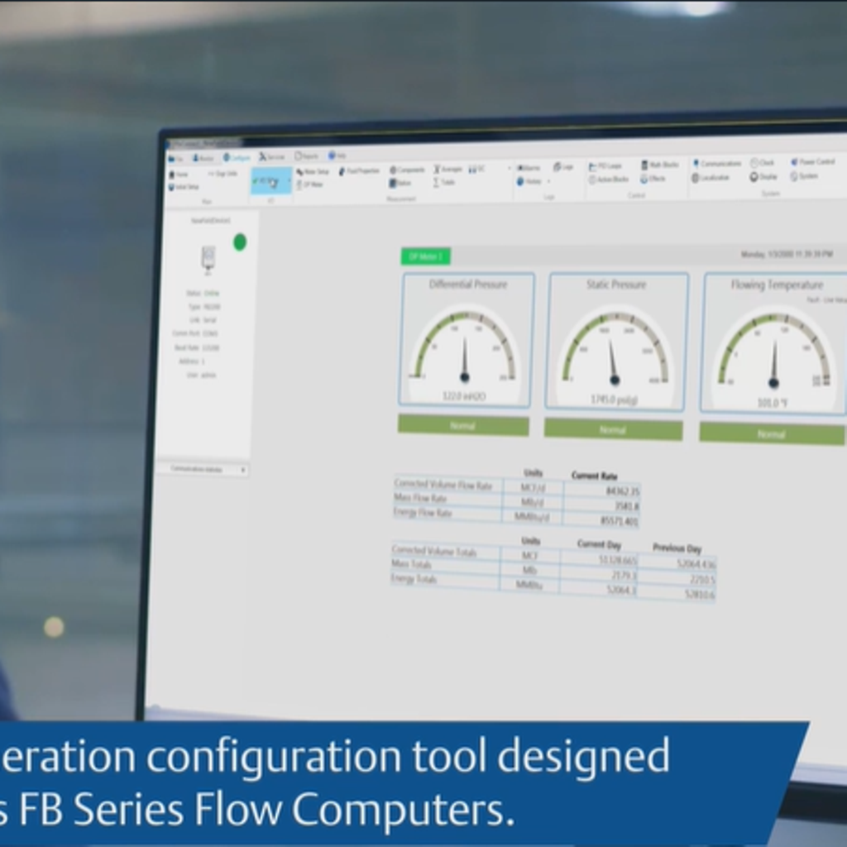Select the DP Meter 1 green tab
The image size is (847, 847).
(x=426, y=256)
